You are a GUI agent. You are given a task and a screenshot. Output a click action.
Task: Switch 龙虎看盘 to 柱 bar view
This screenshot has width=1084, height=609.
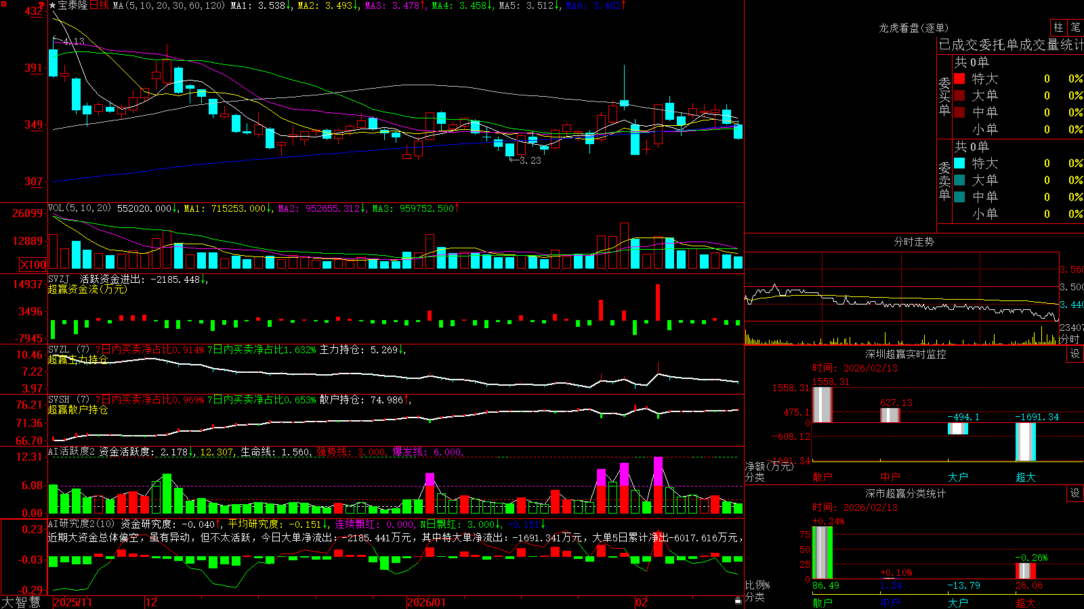(1058, 28)
